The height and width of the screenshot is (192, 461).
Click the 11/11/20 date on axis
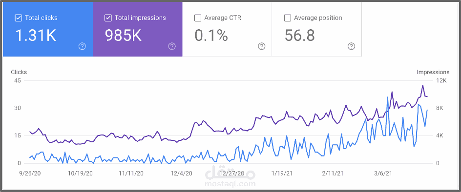click(x=131, y=173)
